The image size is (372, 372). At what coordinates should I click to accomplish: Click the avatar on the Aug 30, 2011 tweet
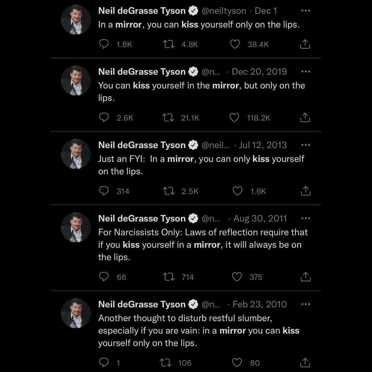(76, 227)
